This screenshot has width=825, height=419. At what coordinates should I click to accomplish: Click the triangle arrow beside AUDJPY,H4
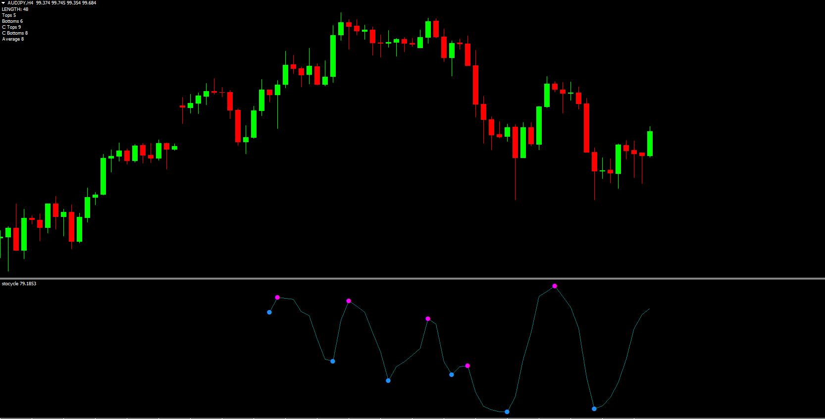[3, 3]
